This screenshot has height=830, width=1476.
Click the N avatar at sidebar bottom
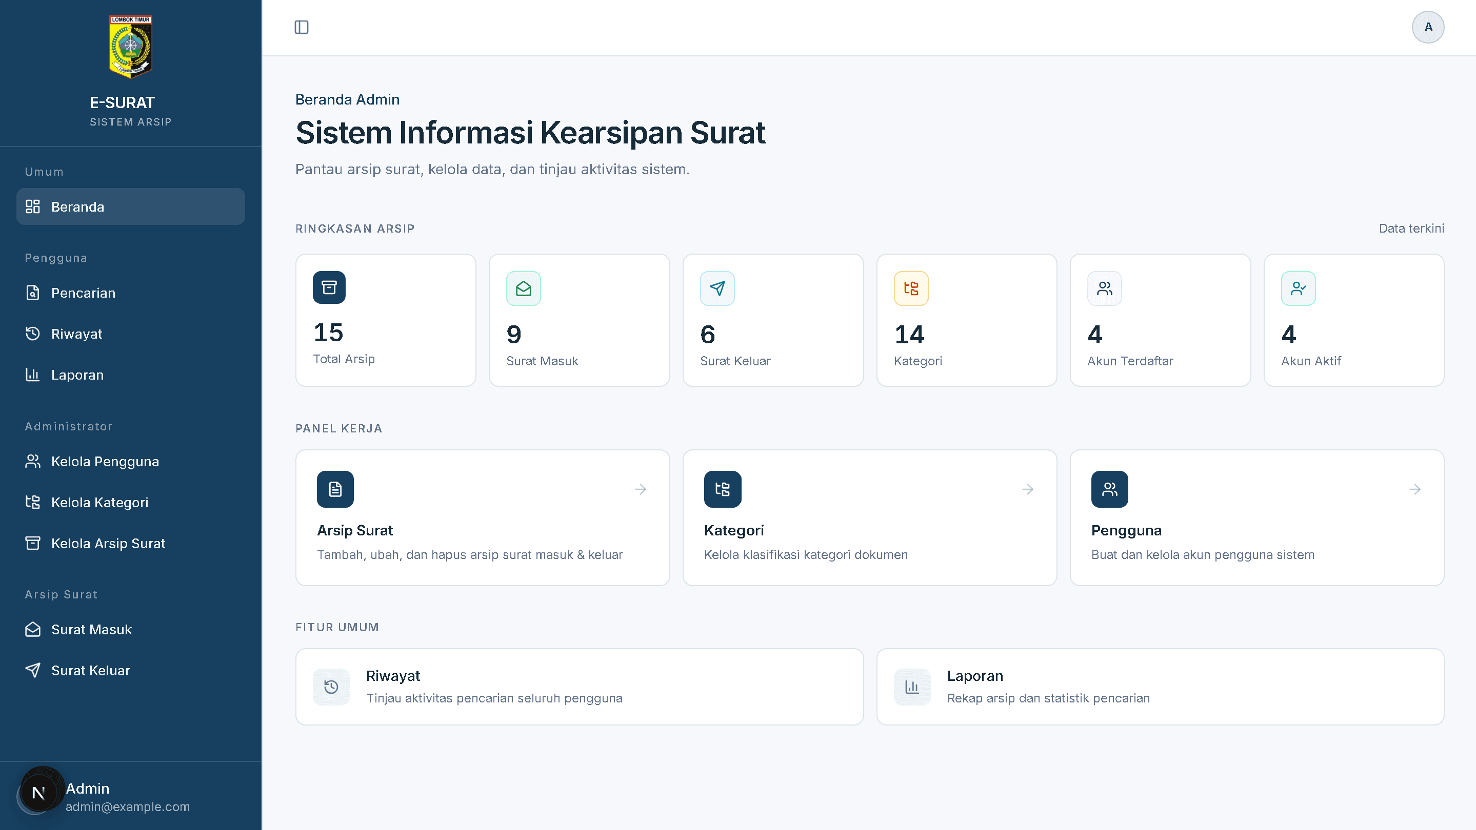click(38, 793)
